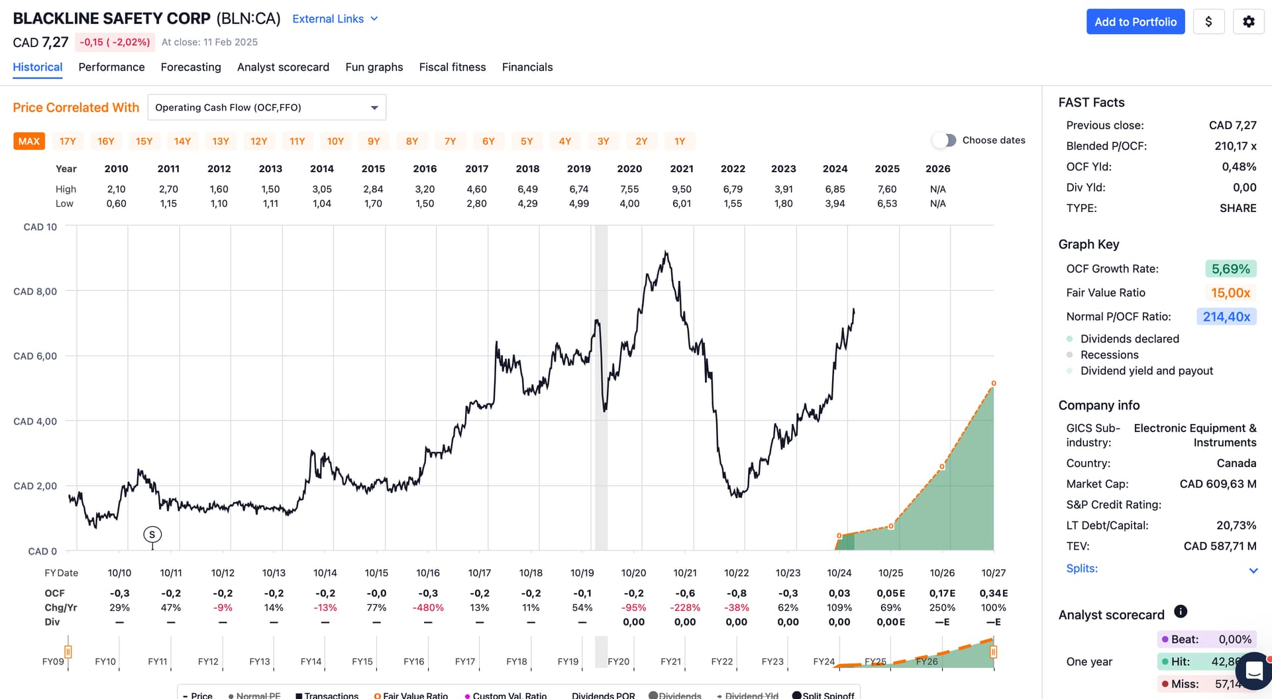Click OCF value 0,34E for 10/27

click(x=994, y=594)
